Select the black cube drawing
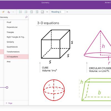This screenshot has width=111, height=111. click(x=56, y=44)
